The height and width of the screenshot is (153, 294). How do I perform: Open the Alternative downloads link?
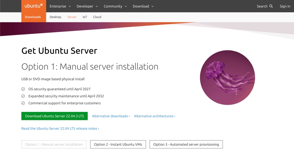111,116
